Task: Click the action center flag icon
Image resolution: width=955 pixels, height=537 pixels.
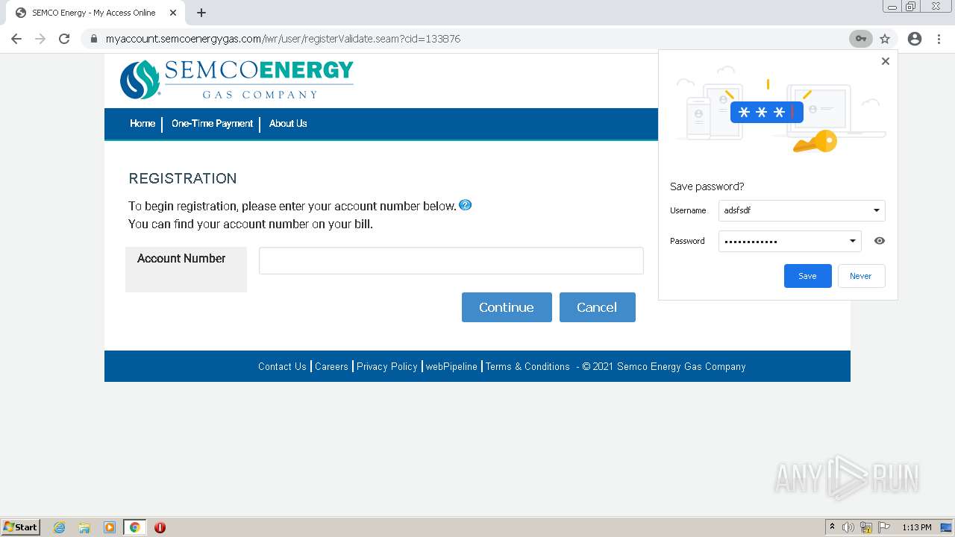Action: (x=884, y=527)
